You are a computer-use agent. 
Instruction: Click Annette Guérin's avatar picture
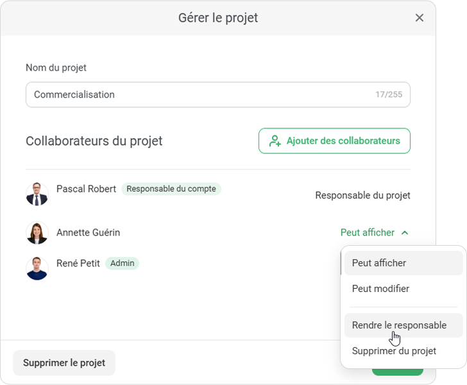coord(37,232)
